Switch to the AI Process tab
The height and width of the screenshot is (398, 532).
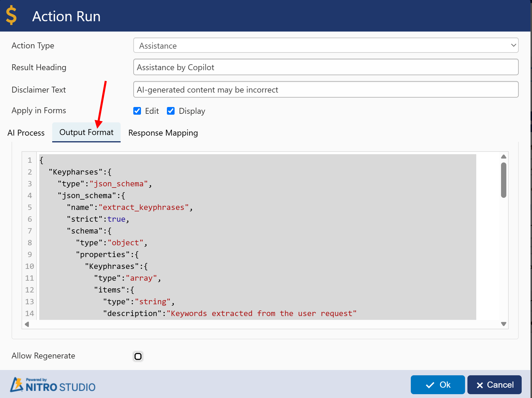pos(26,133)
